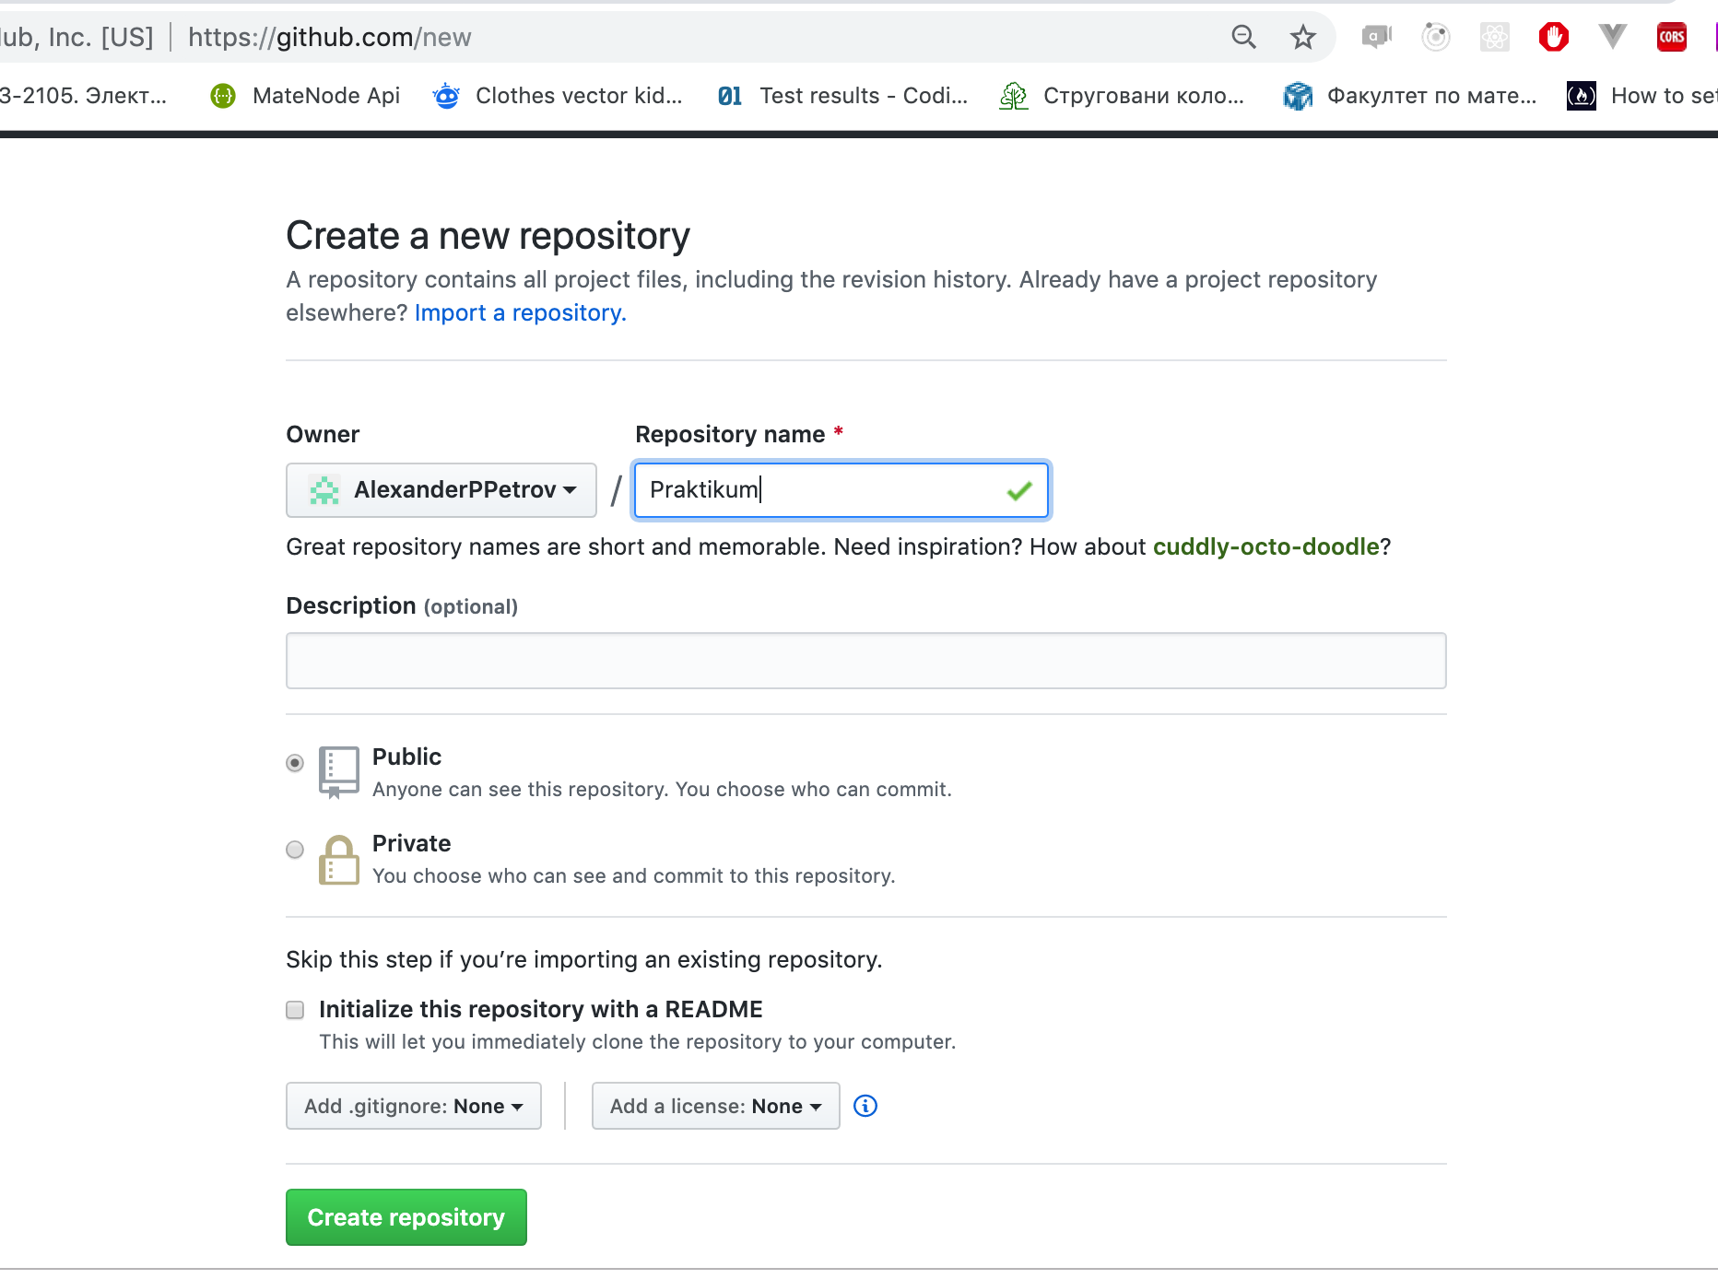Use the cuddly-octo-doodle name suggestion

(1266, 547)
